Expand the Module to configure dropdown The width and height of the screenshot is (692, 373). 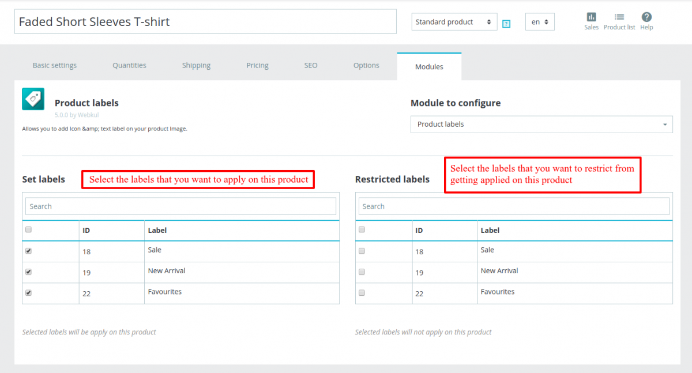click(541, 125)
